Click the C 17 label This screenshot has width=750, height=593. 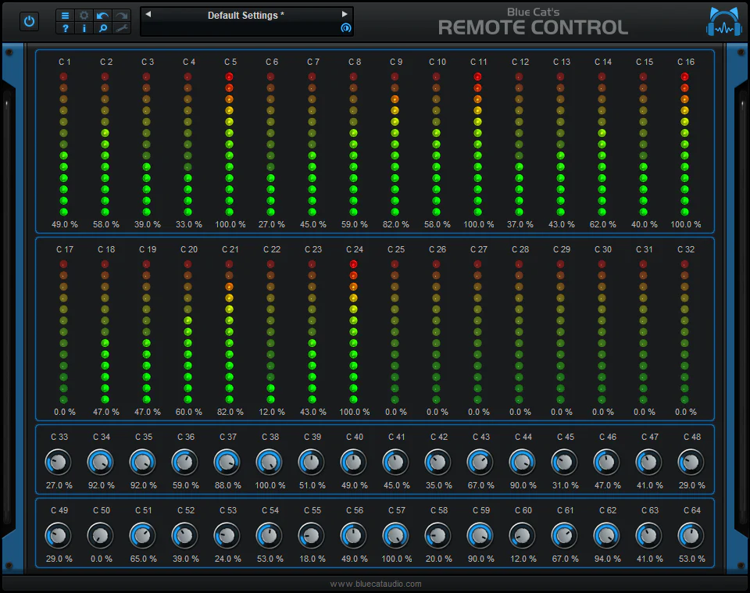pyautogui.click(x=65, y=249)
